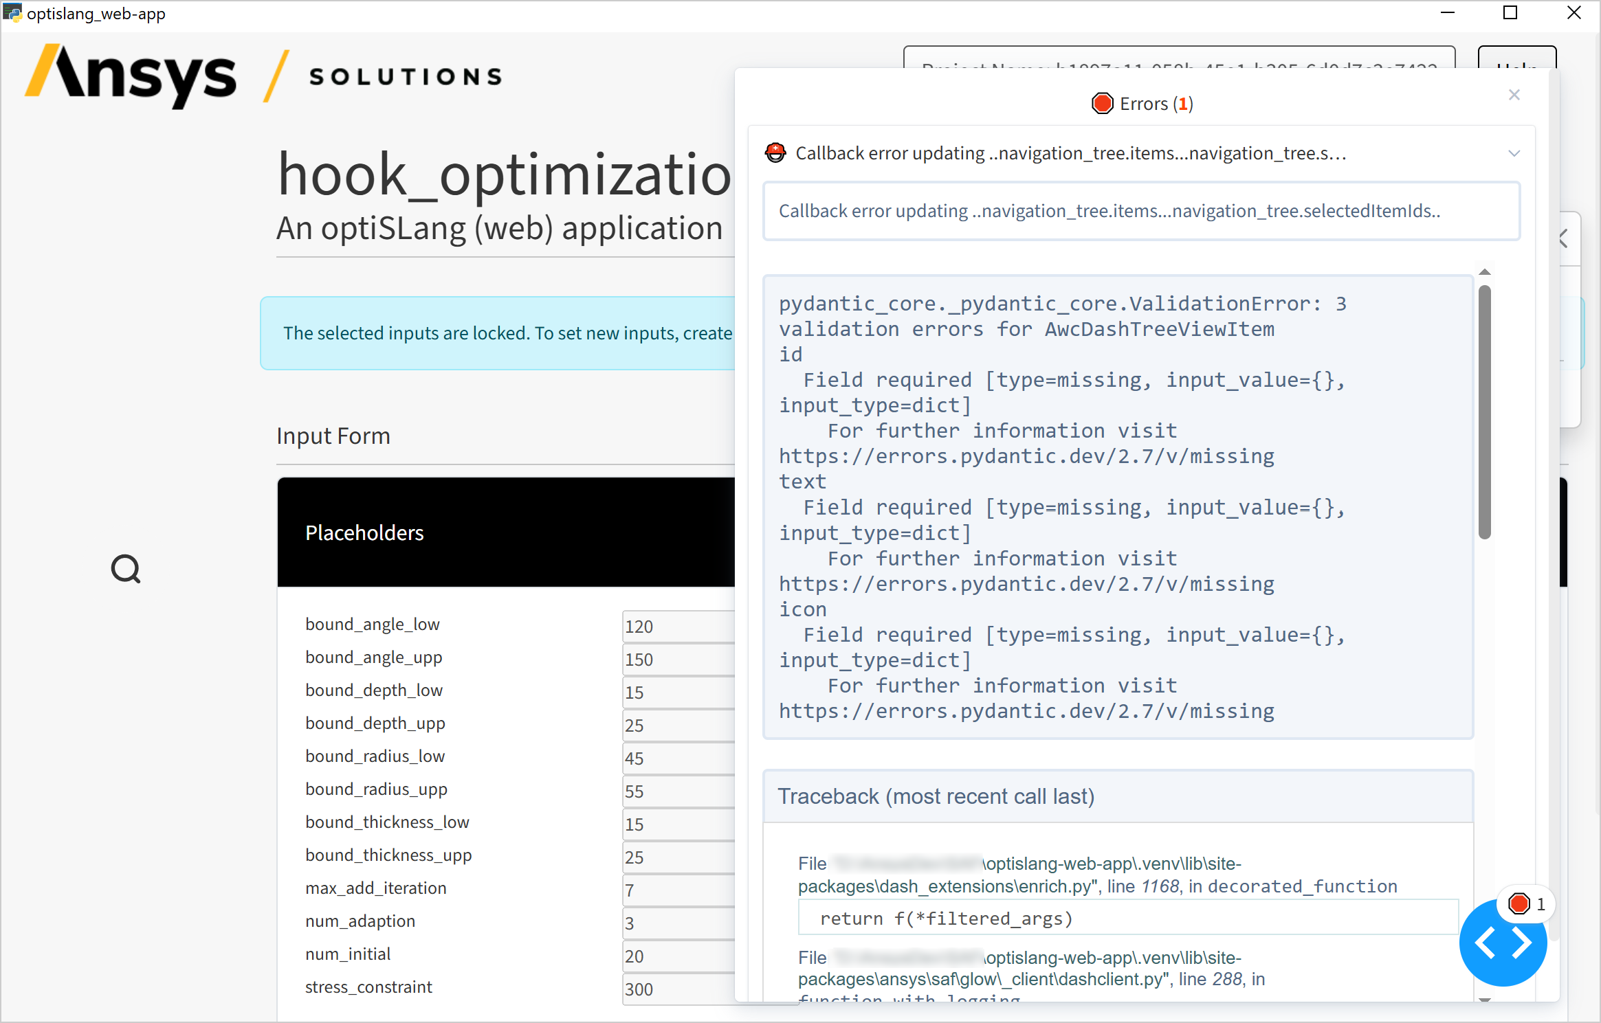Image resolution: width=1601 pixels, height=1023 pixels.
Task: Click the Traceback (most recent call last) header
Action: (x=1118, y=796)
